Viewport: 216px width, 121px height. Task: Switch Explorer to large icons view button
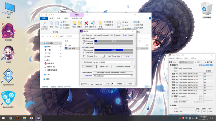click(x=149, y=87)
